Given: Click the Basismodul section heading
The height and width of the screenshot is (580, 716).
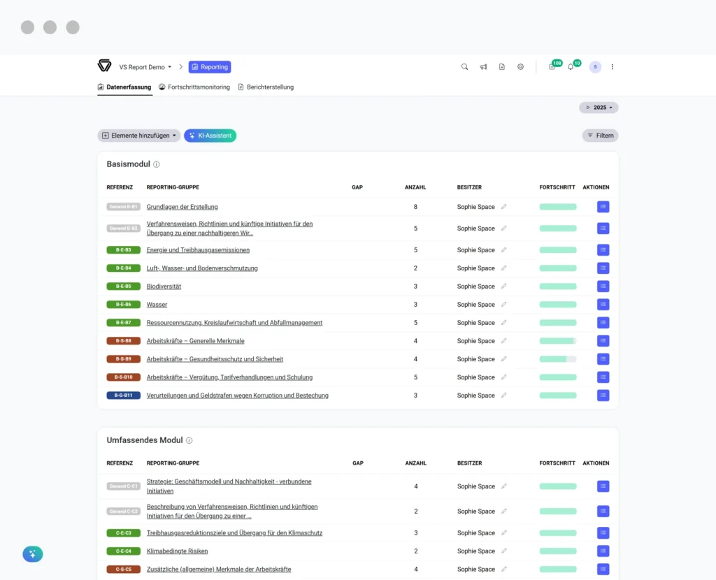Looking at the screenshot, I should pyautogui.click(x=129, y=164).
